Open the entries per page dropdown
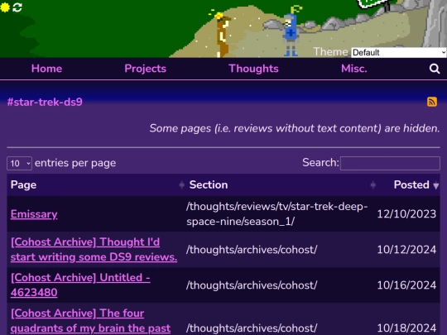 [x=19, y=164]
